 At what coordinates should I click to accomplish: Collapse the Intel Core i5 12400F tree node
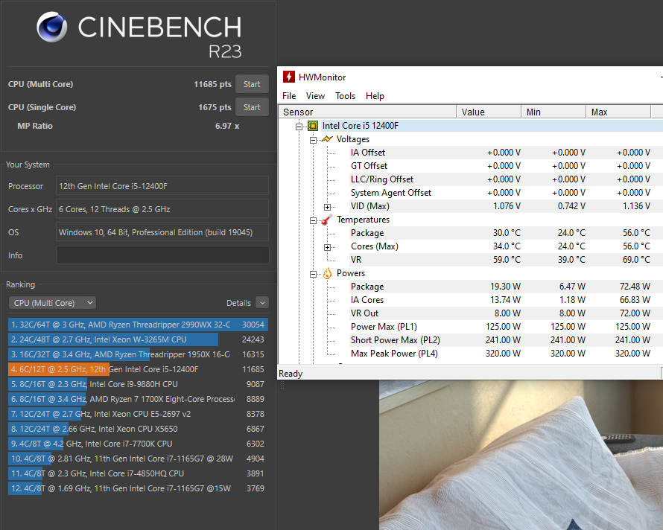(x=299, y=127)
